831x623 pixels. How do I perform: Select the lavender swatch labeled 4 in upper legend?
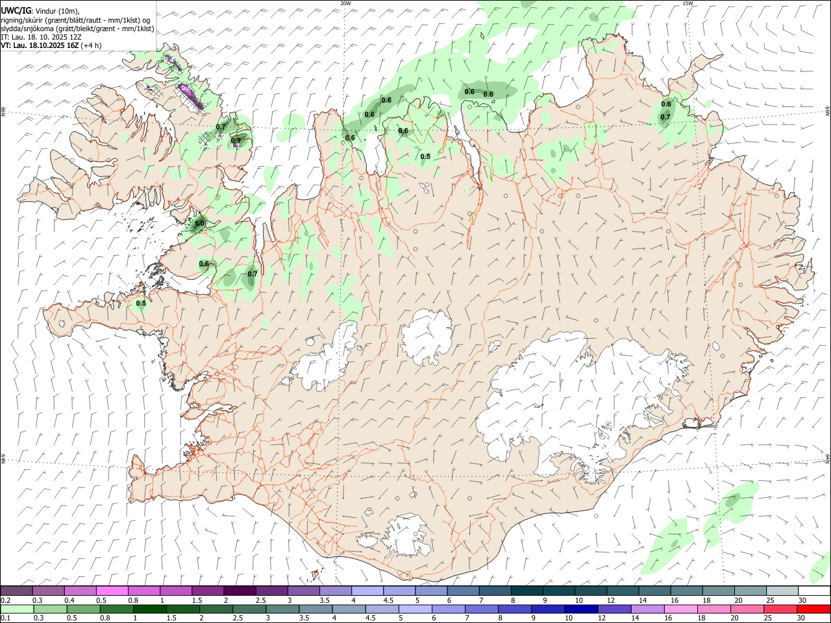tap(367, 591)
